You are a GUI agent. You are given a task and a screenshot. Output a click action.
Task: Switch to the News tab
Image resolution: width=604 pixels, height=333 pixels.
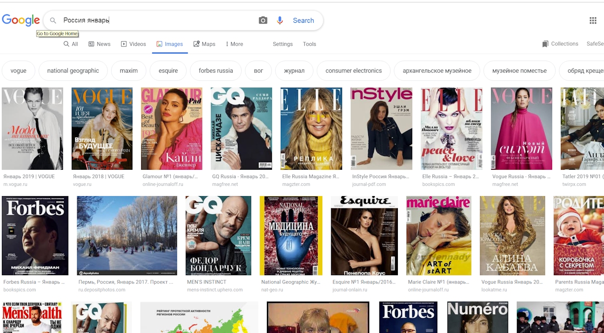[99, 44]
